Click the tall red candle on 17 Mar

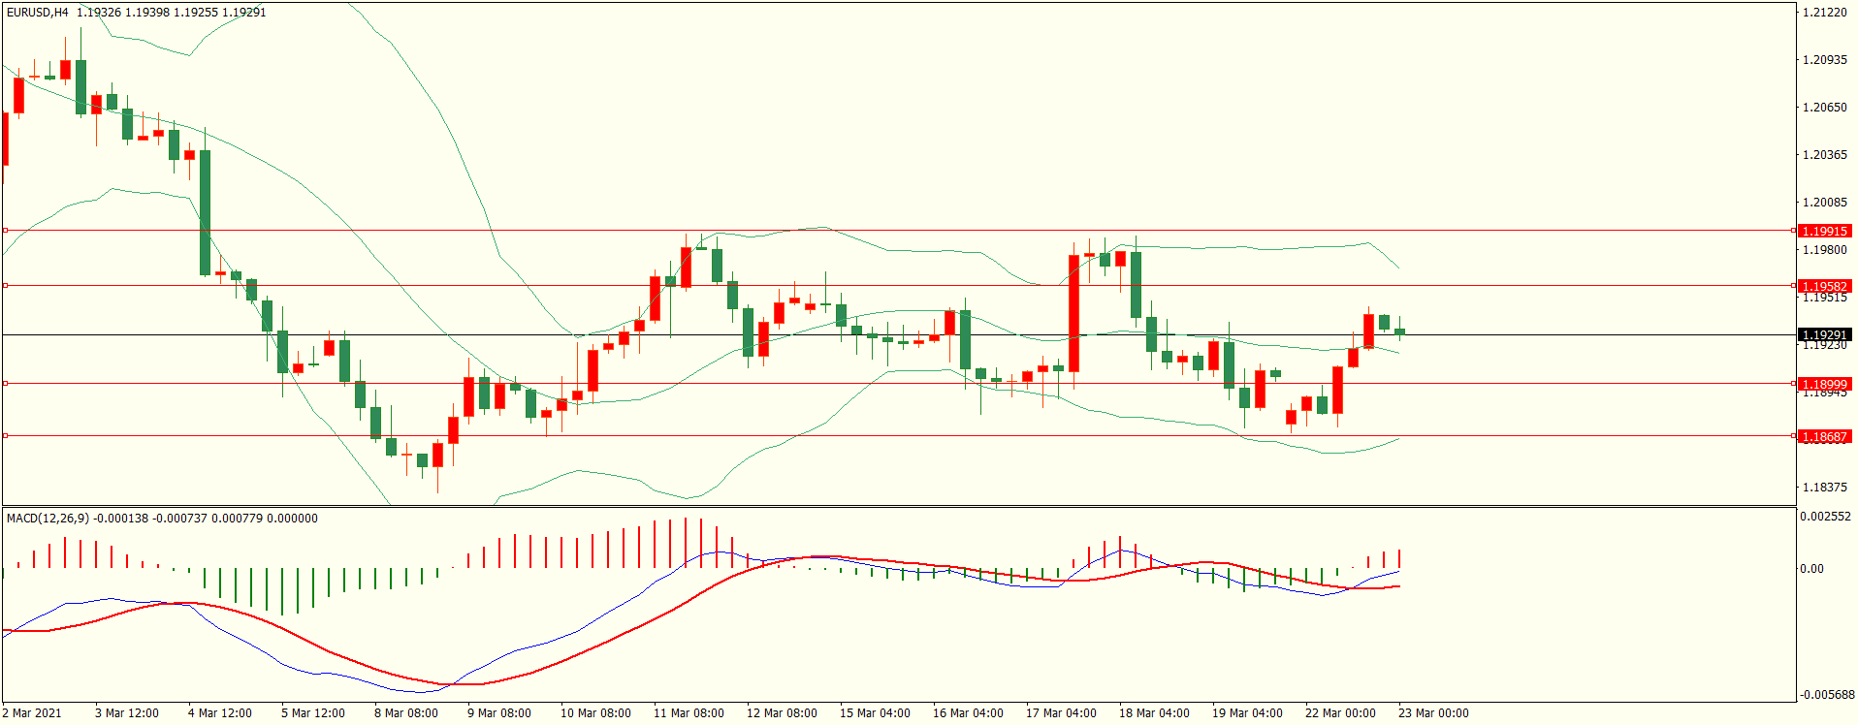1073,313
